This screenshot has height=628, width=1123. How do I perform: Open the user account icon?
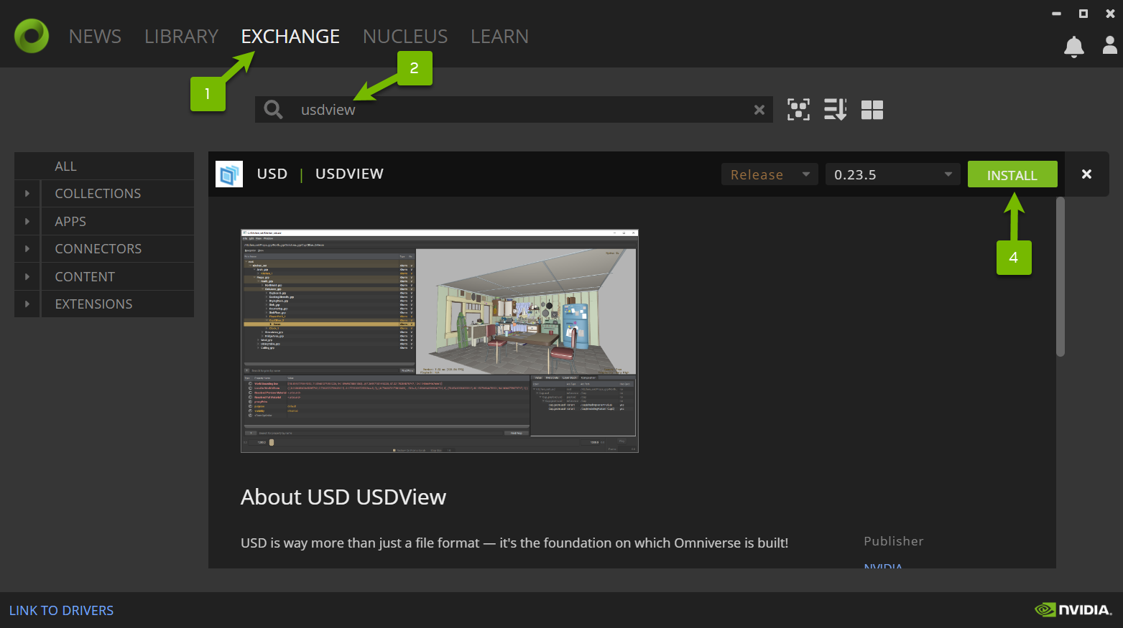(1110, 46)
